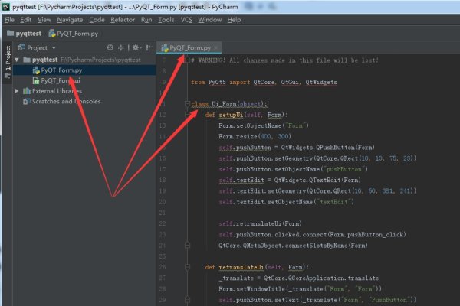Collapse the retranslateUi method fold marker
This screenshot has width=460, height=306.
[188, 267]
